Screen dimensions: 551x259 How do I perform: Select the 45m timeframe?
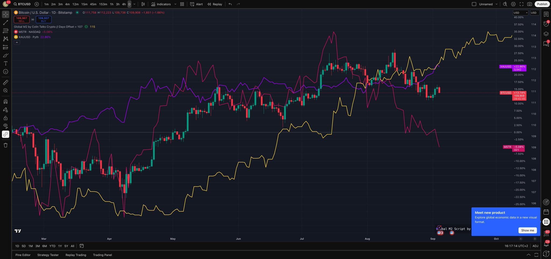[x=93, y=4]
